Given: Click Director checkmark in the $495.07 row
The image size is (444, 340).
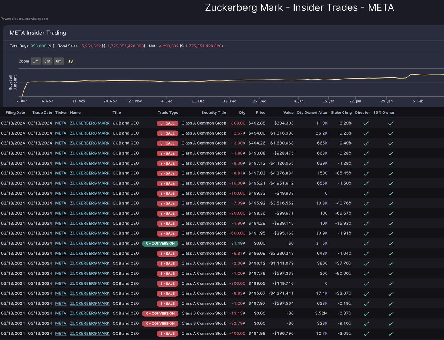Looking at the screenshot, I should pos(366,293).
